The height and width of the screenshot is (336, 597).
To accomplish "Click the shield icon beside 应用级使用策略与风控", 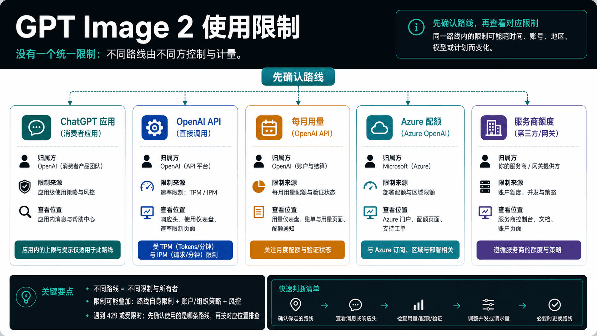I will [25, 186].
